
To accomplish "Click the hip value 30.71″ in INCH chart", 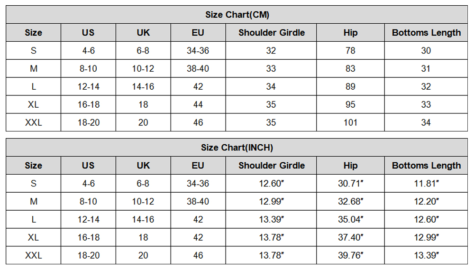I will coord(350,184).
